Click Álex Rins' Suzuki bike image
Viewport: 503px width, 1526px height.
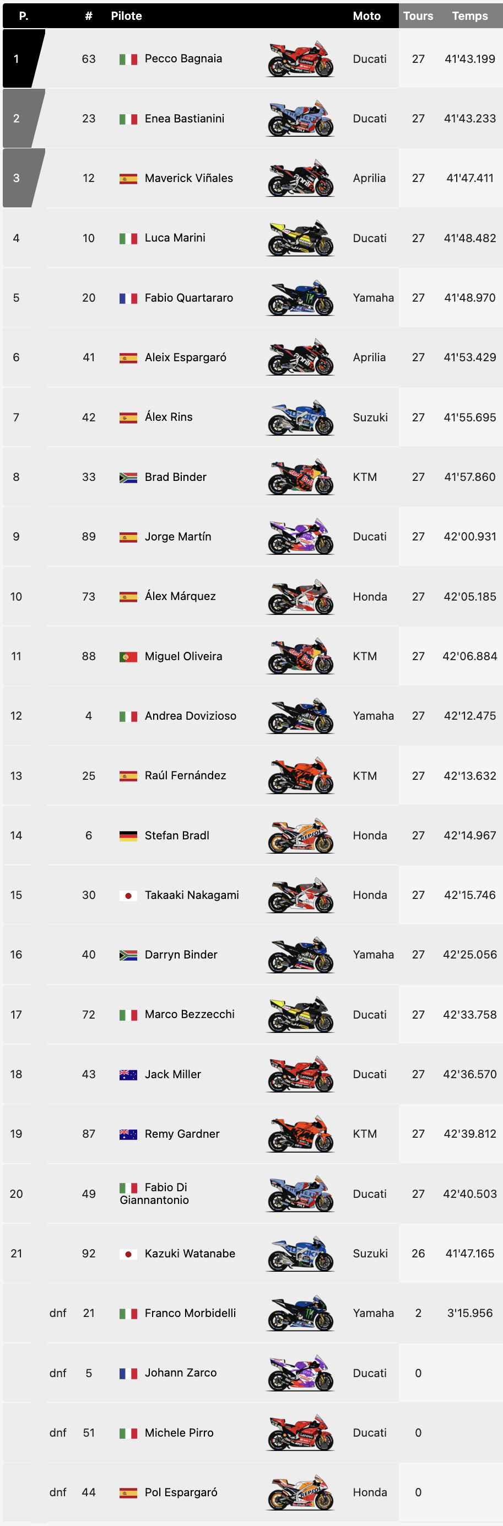300,417
